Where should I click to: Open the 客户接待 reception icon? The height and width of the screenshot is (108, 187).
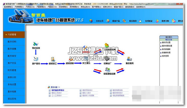click(36, 59)
